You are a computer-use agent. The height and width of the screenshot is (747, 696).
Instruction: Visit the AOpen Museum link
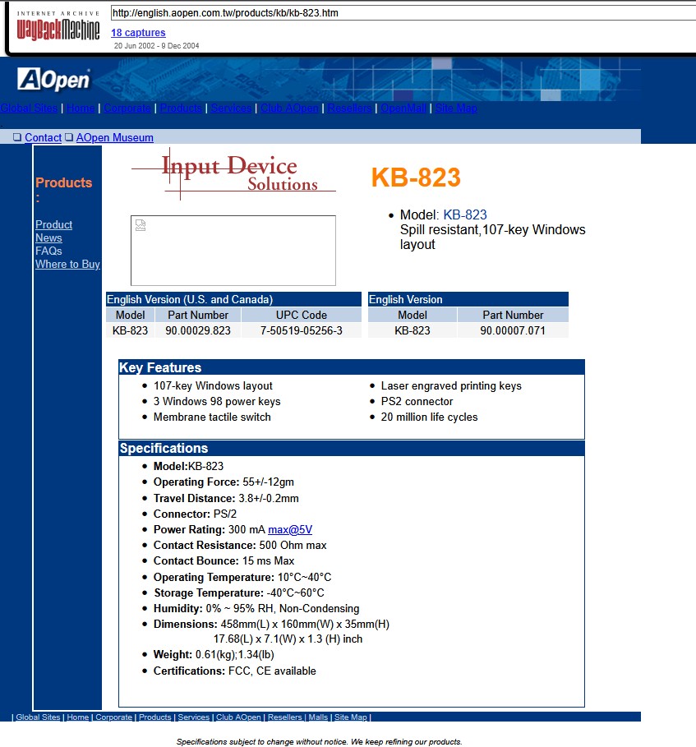pyautogui.click(x=114, y=138)
